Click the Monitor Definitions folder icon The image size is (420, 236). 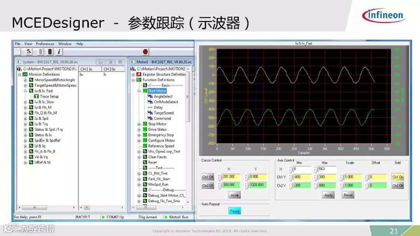[x=25, y=74]
